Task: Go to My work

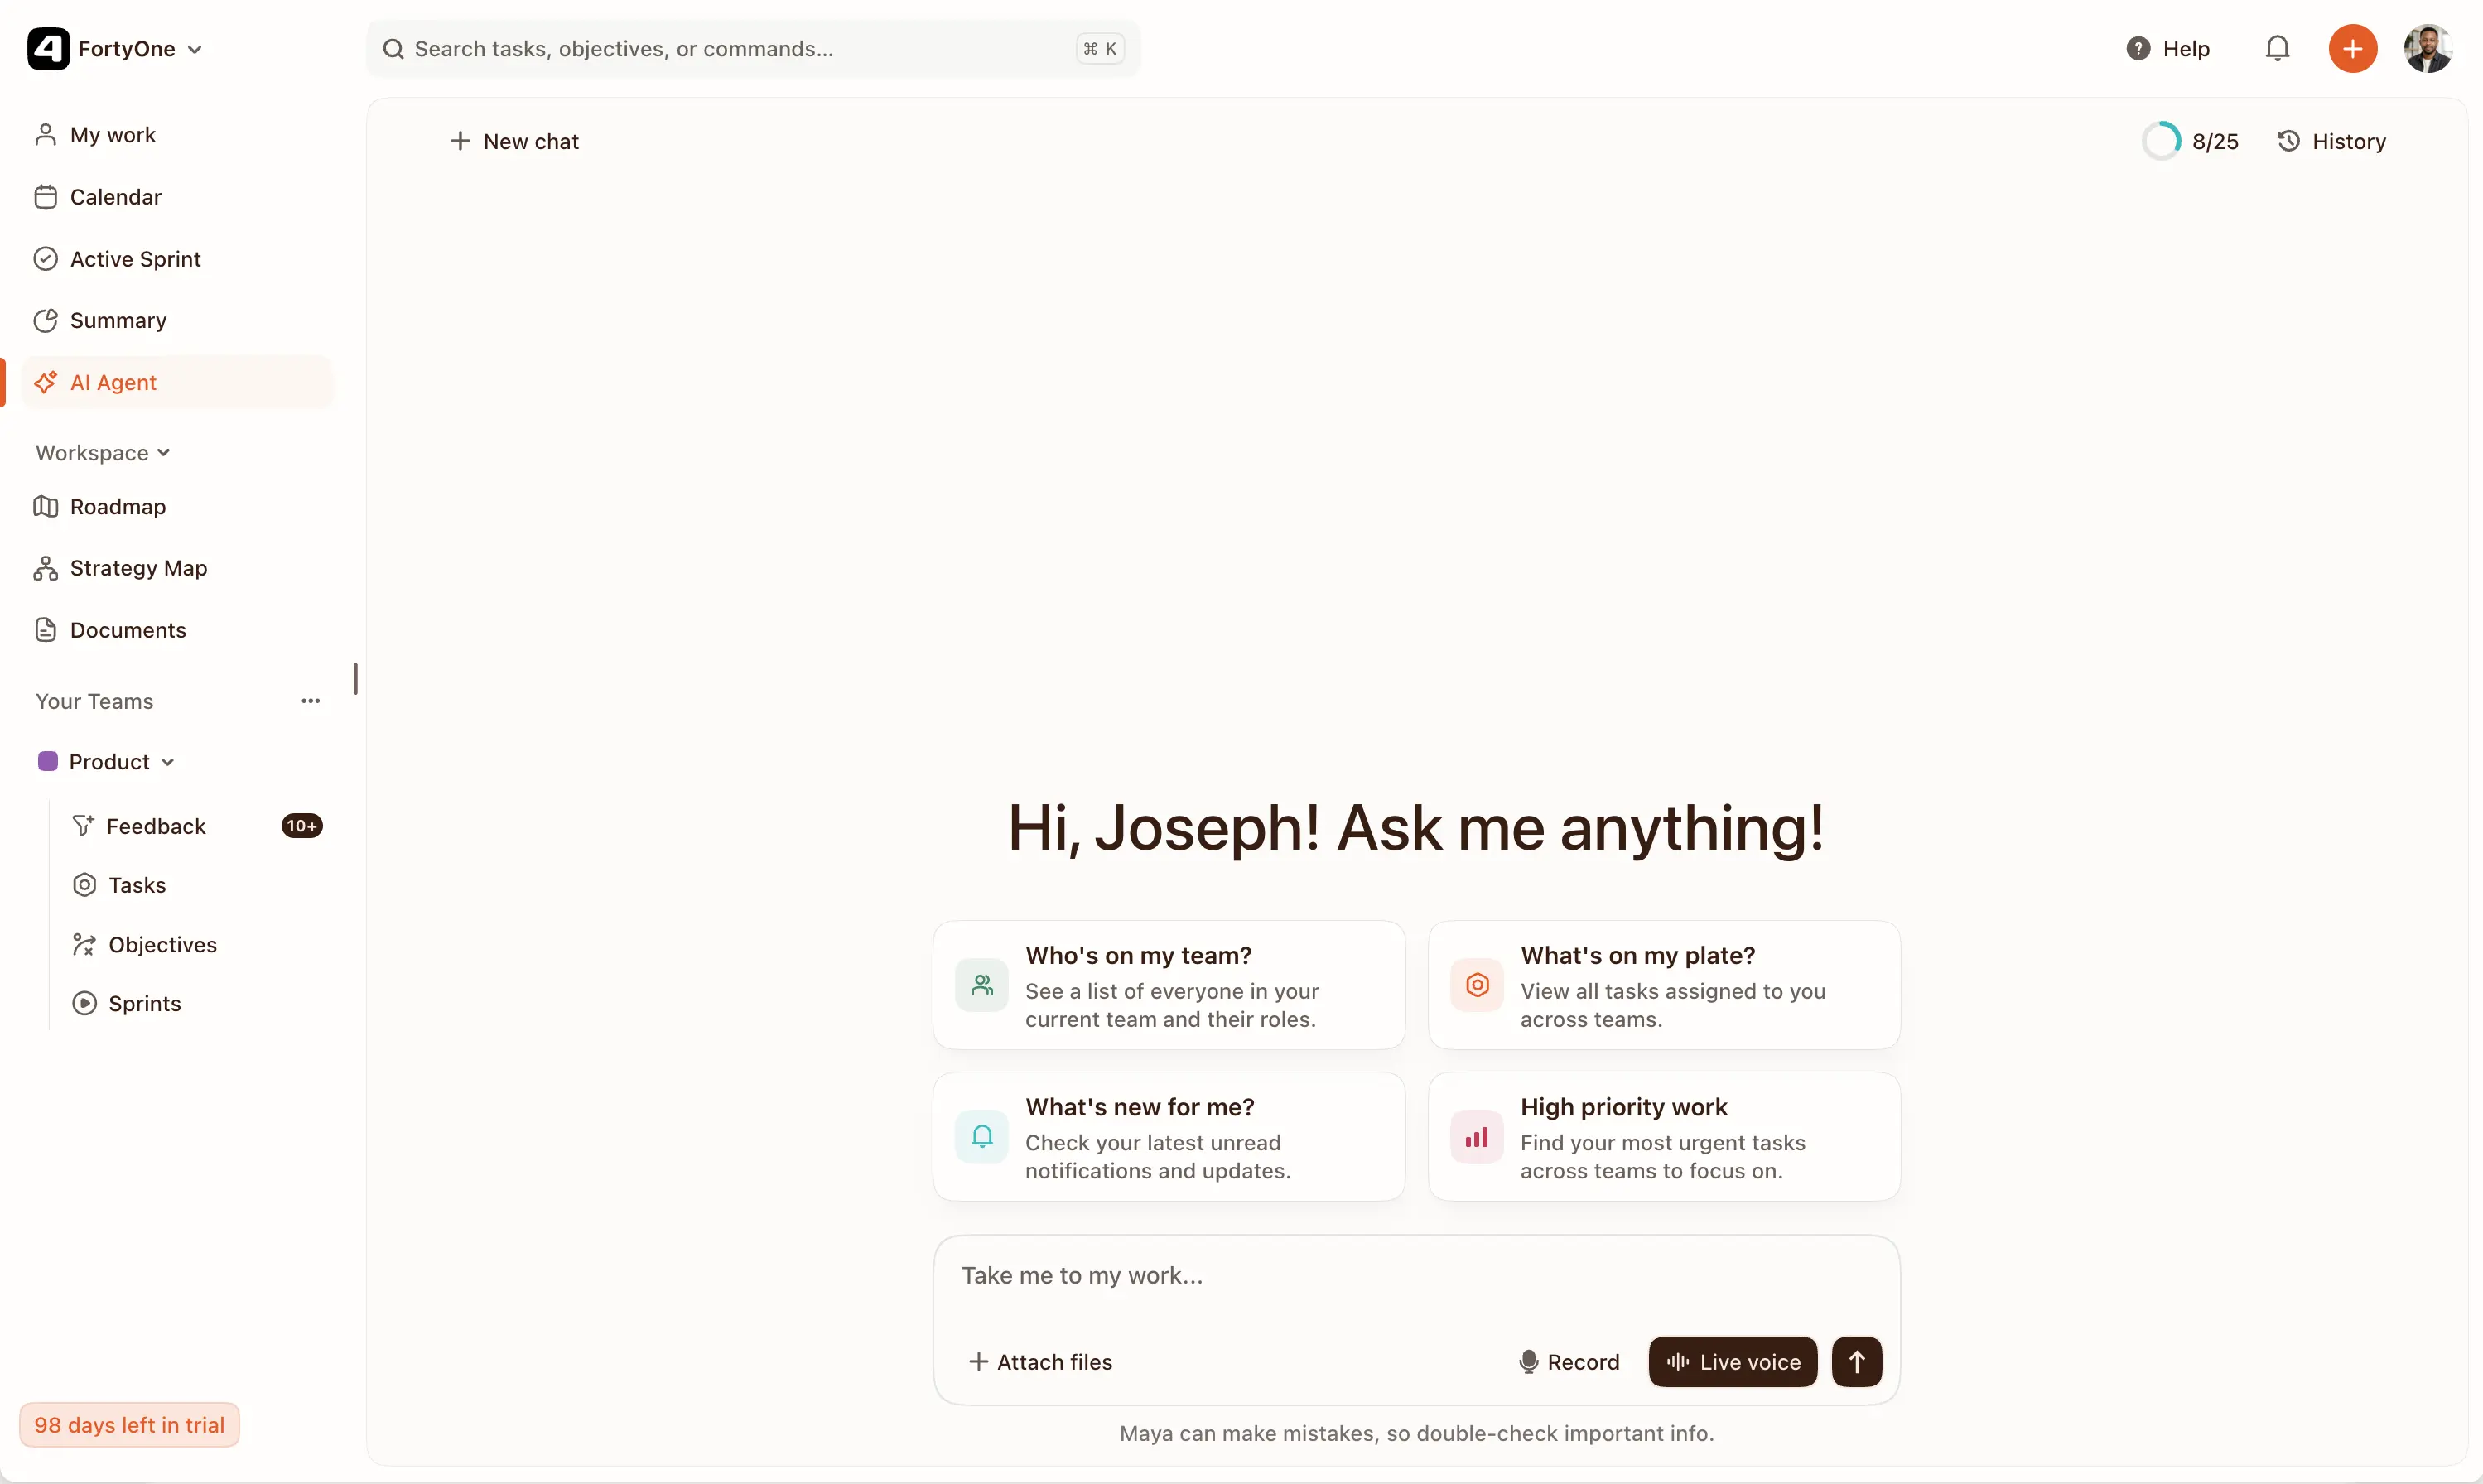Action: coord(177,135)
